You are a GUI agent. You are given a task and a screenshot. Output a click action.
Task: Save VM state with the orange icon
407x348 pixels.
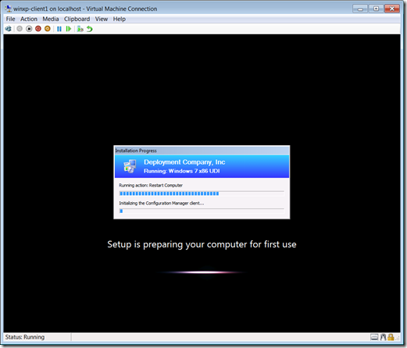[x=48, y=29]
